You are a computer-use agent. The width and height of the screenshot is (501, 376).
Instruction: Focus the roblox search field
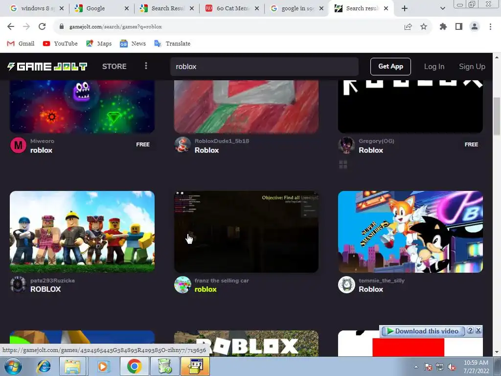coord(264,67)
